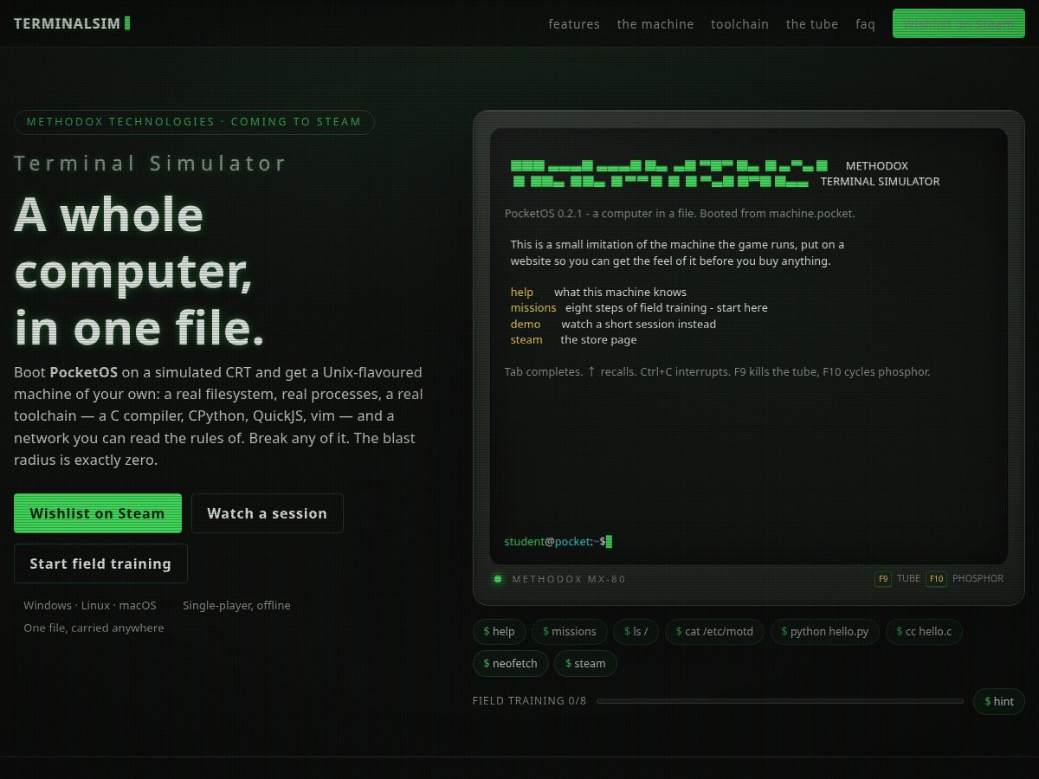Image resolution: width=1039 pixels, height=779 pixels.
Task: Run the '$ cc hello.c' chip
Action: (924, 632)
